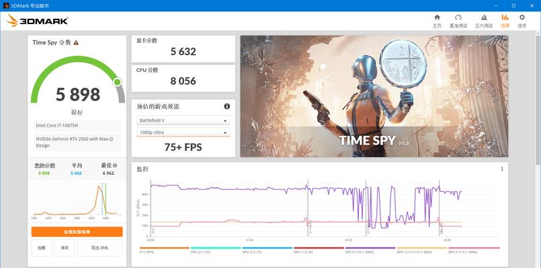Click the warning triangle next to Time Spy 分数
This screenshot has height=268, width=541.
point(76,43)
